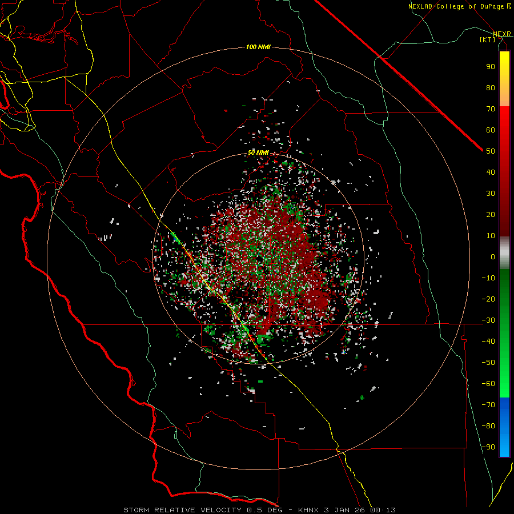Select the 20 value on the velocity scale
The image size is (514, 514).
[x=491, y=214]
